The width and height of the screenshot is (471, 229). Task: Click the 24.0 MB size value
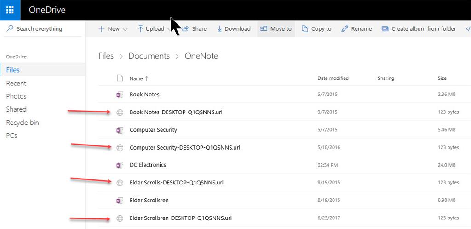coord(447,165)
